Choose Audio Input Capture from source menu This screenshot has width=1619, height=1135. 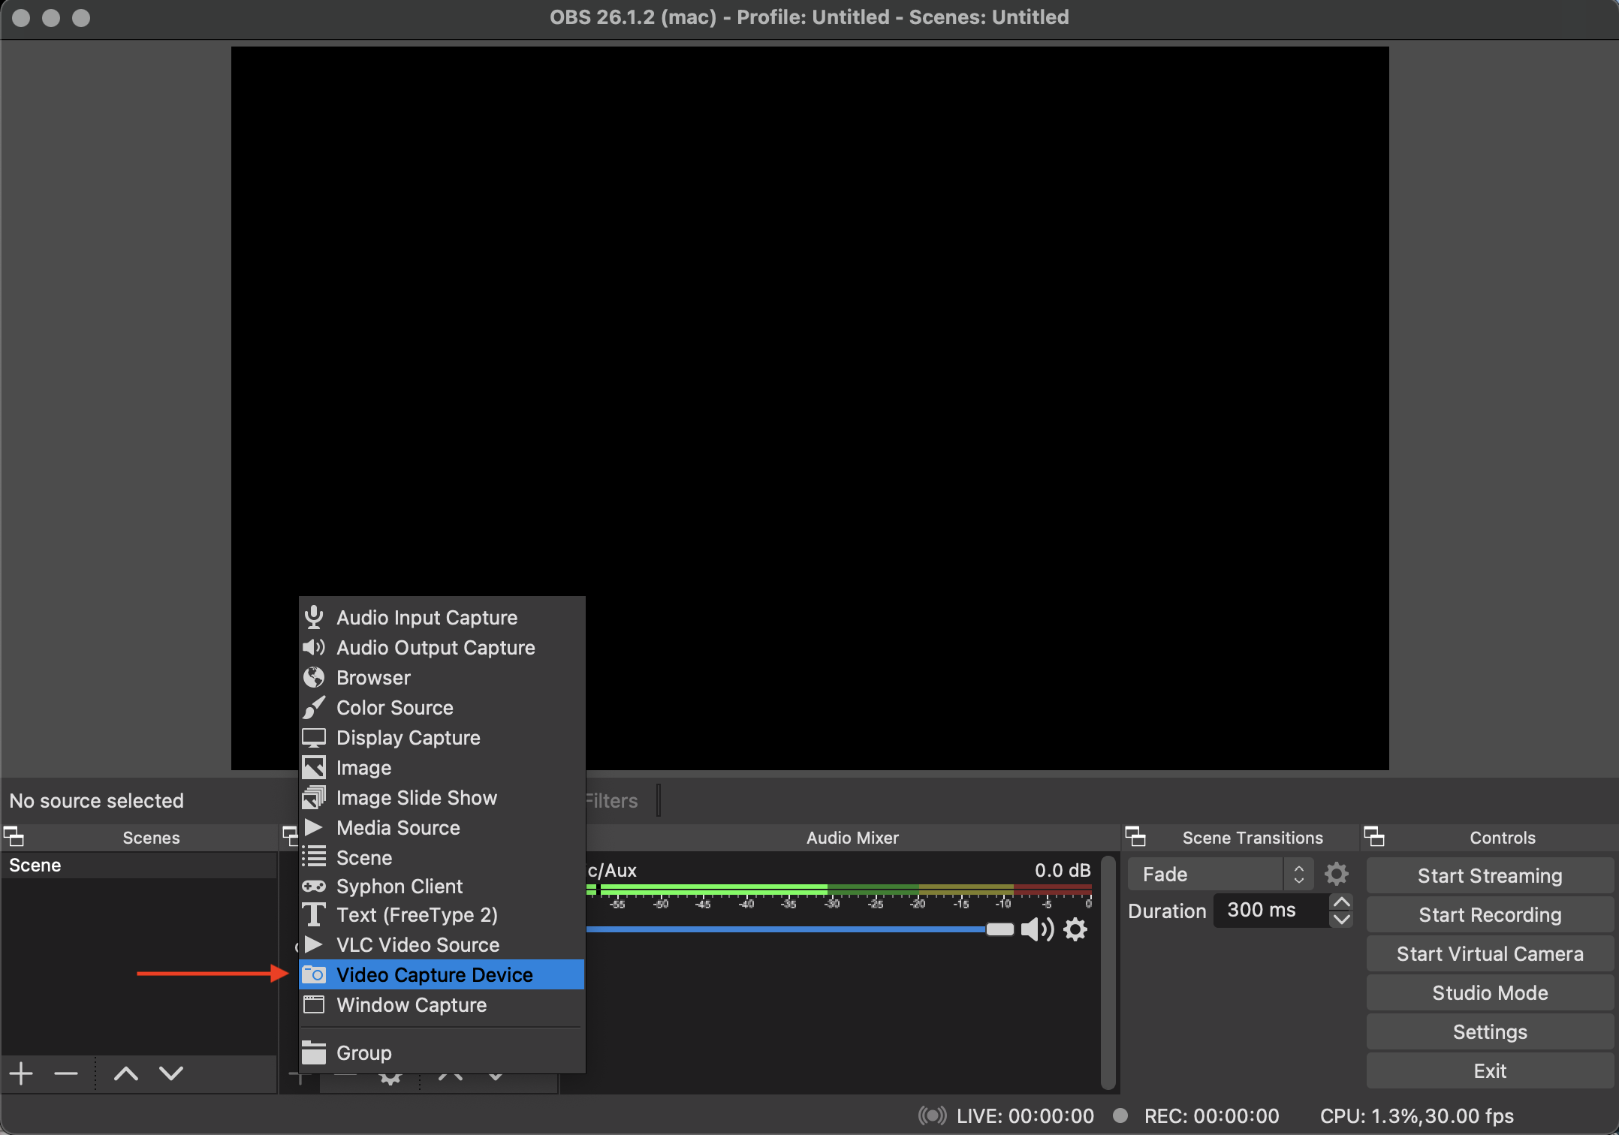[x=442, y=617]
